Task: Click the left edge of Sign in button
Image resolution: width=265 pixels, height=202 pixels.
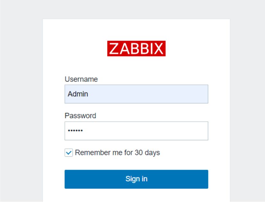Action: 68,179
